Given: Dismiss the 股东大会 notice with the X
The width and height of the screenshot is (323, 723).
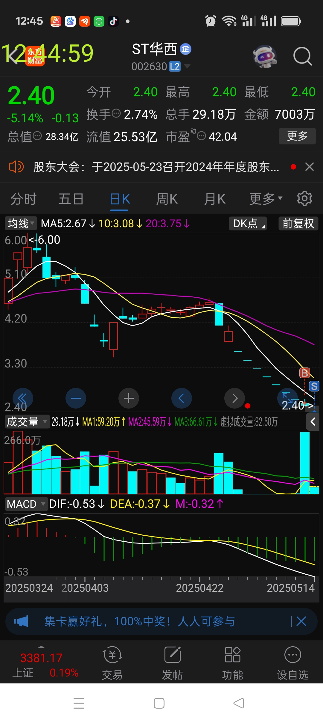Looking at the screenshot, I should (310, 167).
